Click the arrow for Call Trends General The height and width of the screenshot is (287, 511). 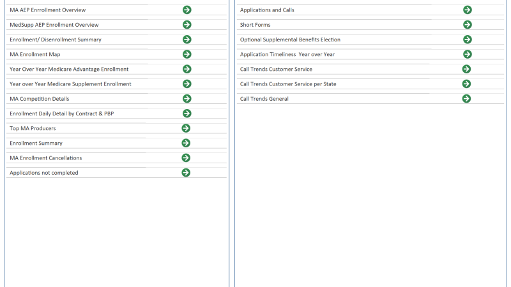(466, 98)
